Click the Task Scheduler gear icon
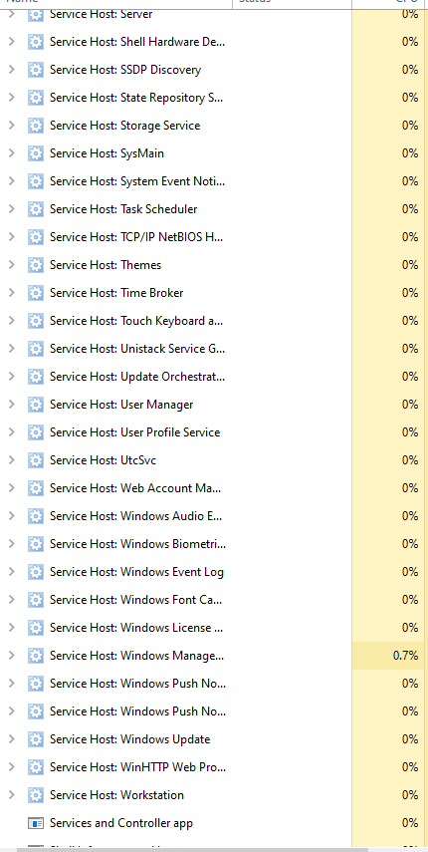 click(x=35, y=209)
